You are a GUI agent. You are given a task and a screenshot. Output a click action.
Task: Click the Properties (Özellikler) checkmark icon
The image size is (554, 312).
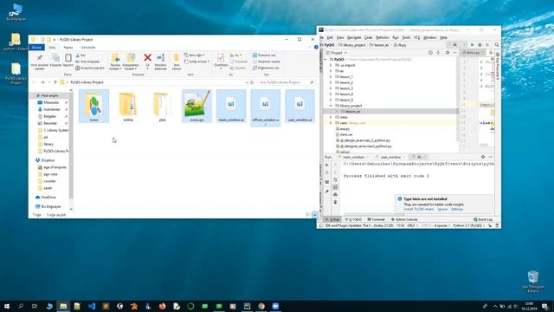tap(221, 58)
